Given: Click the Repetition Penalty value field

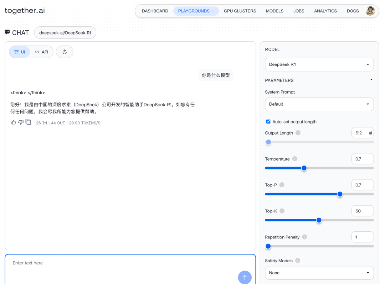Looking at the screenshot, I should pos(363,237).
